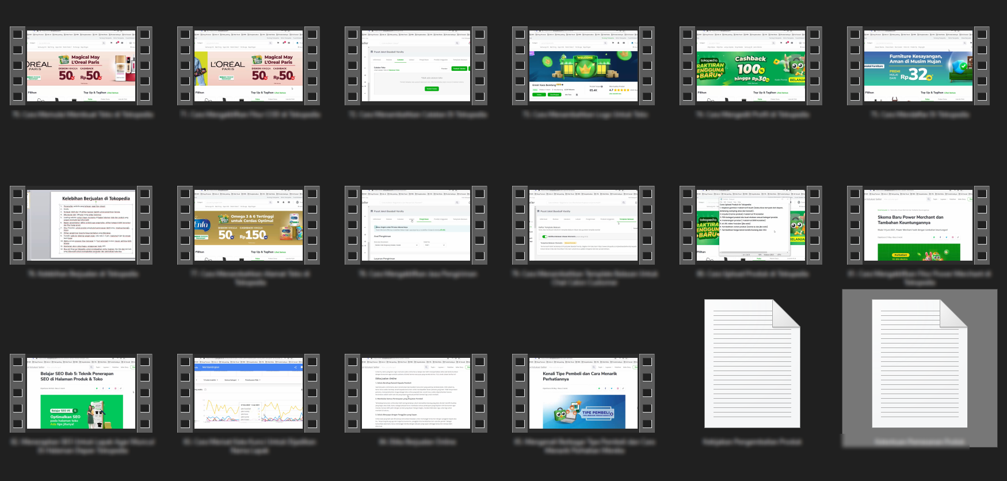
Task: Open the second-row video with Pengiriman tab active
Action: [416, 225]
